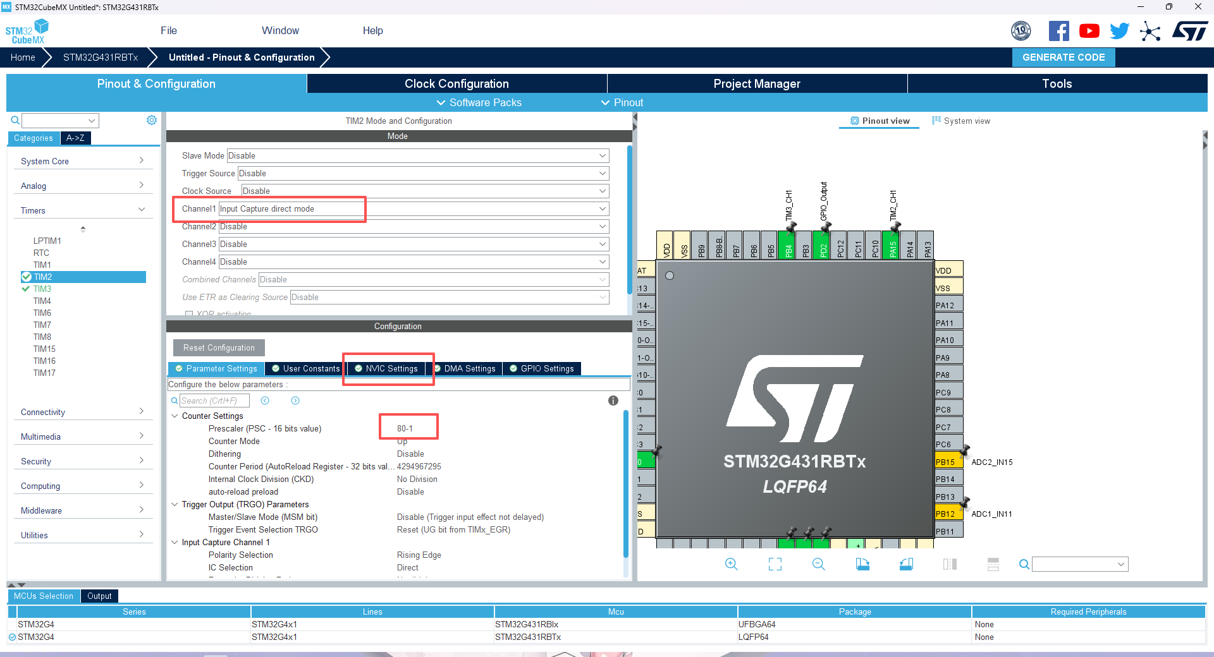The width and height of the screenshot is (1214, 657).
Task: Open the Channel1 Input Capture dropdown
Action: pyautogui.click(x=414, y=208)
